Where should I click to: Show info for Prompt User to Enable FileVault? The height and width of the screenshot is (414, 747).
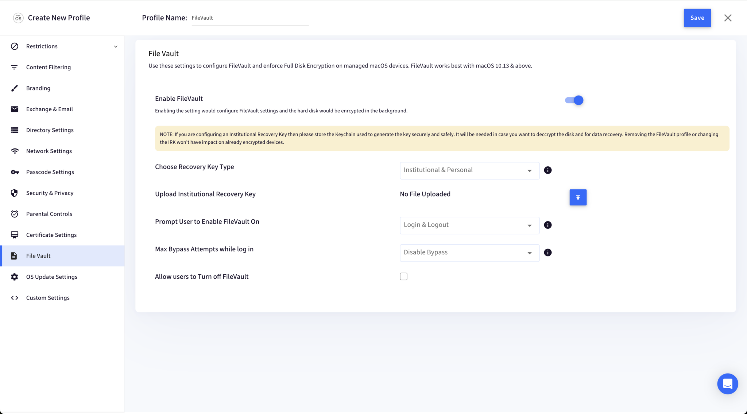548,225
